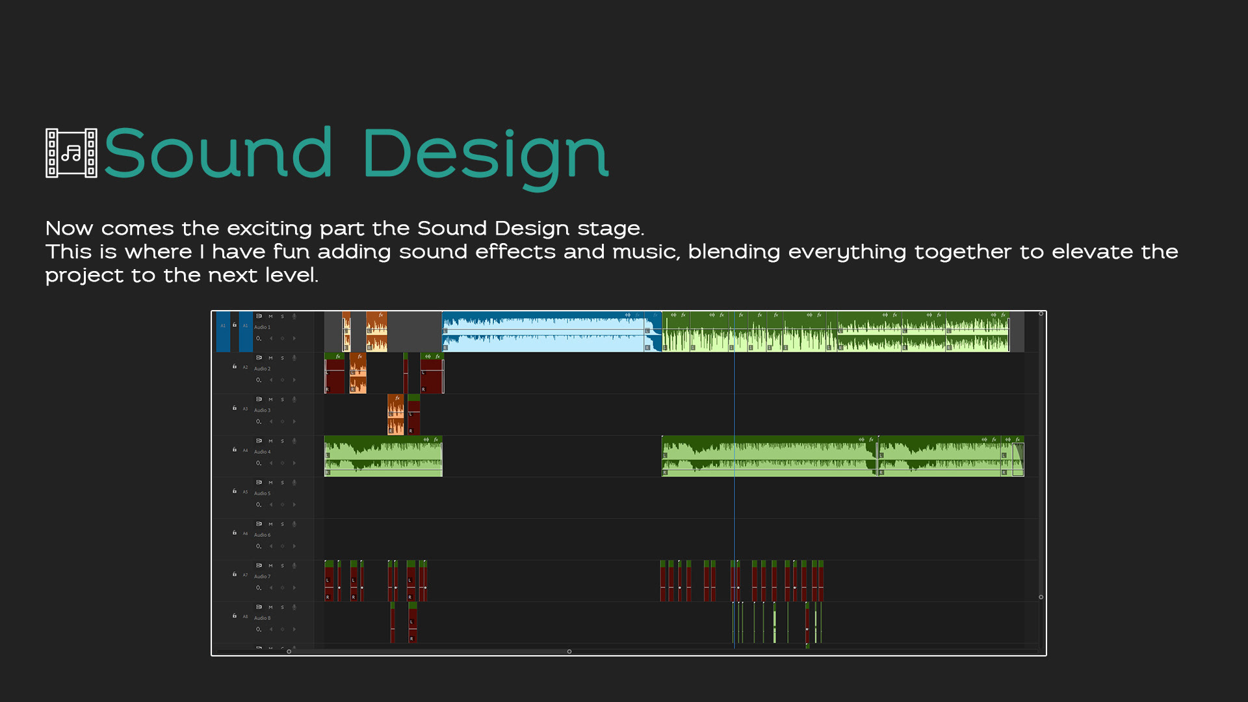The width and height of the screenshot is (1248, 702).
Task: Mute the Audio 4 track
Action: click(270, 441)
